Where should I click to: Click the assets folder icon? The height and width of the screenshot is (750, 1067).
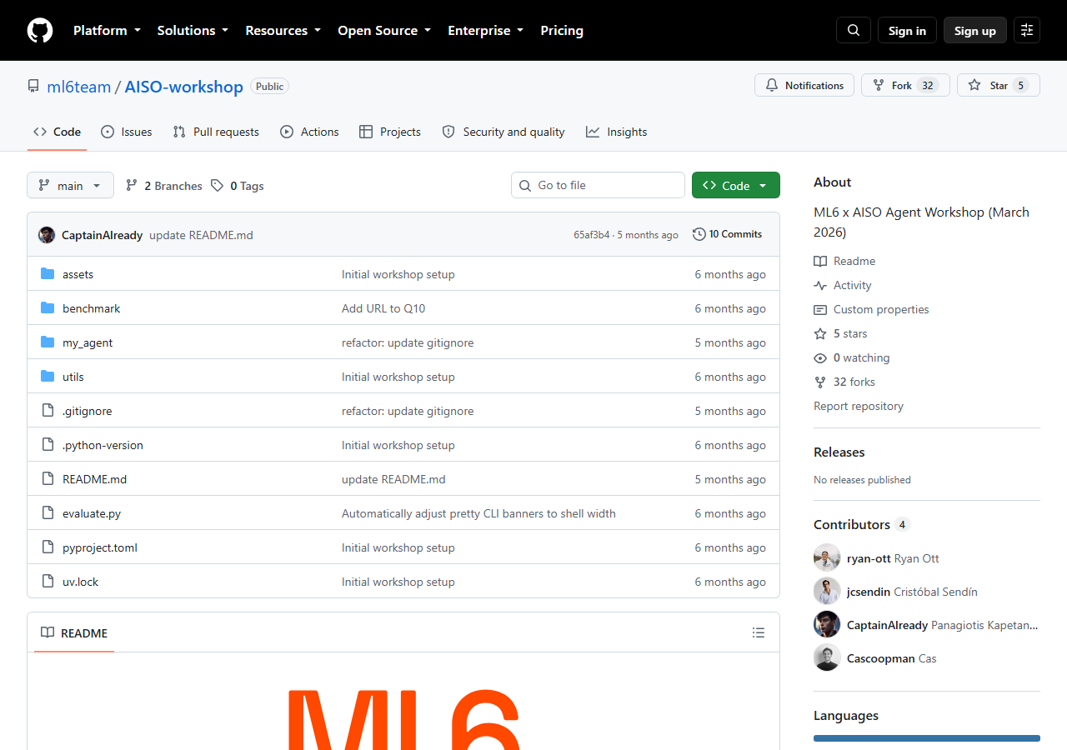point(48,274)
